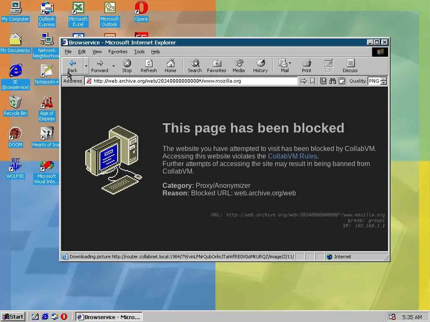The height and width of the screenshot is (322, 430).
Task: Follow the CollabVM Rules link
Action: point(292,156)
